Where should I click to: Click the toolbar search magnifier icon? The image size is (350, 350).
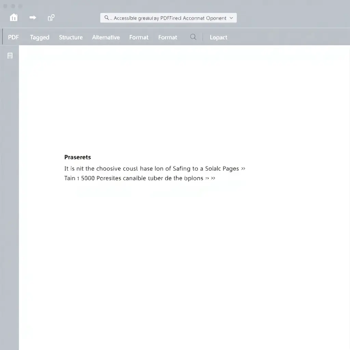coord(193,37)
